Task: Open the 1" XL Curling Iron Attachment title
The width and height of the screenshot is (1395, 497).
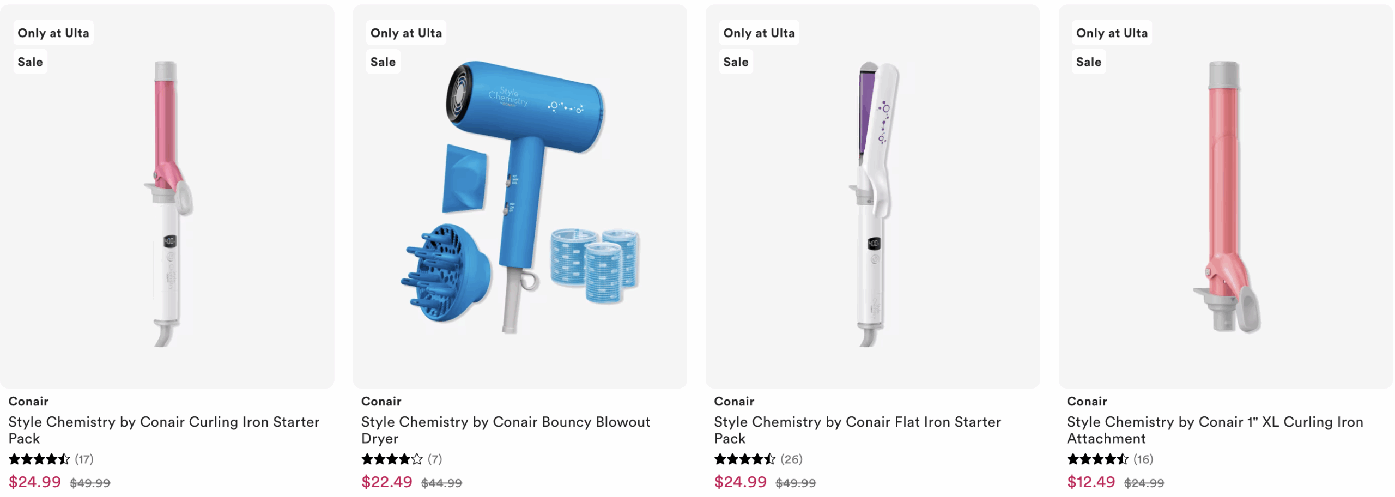Action: click(1215, 430)
